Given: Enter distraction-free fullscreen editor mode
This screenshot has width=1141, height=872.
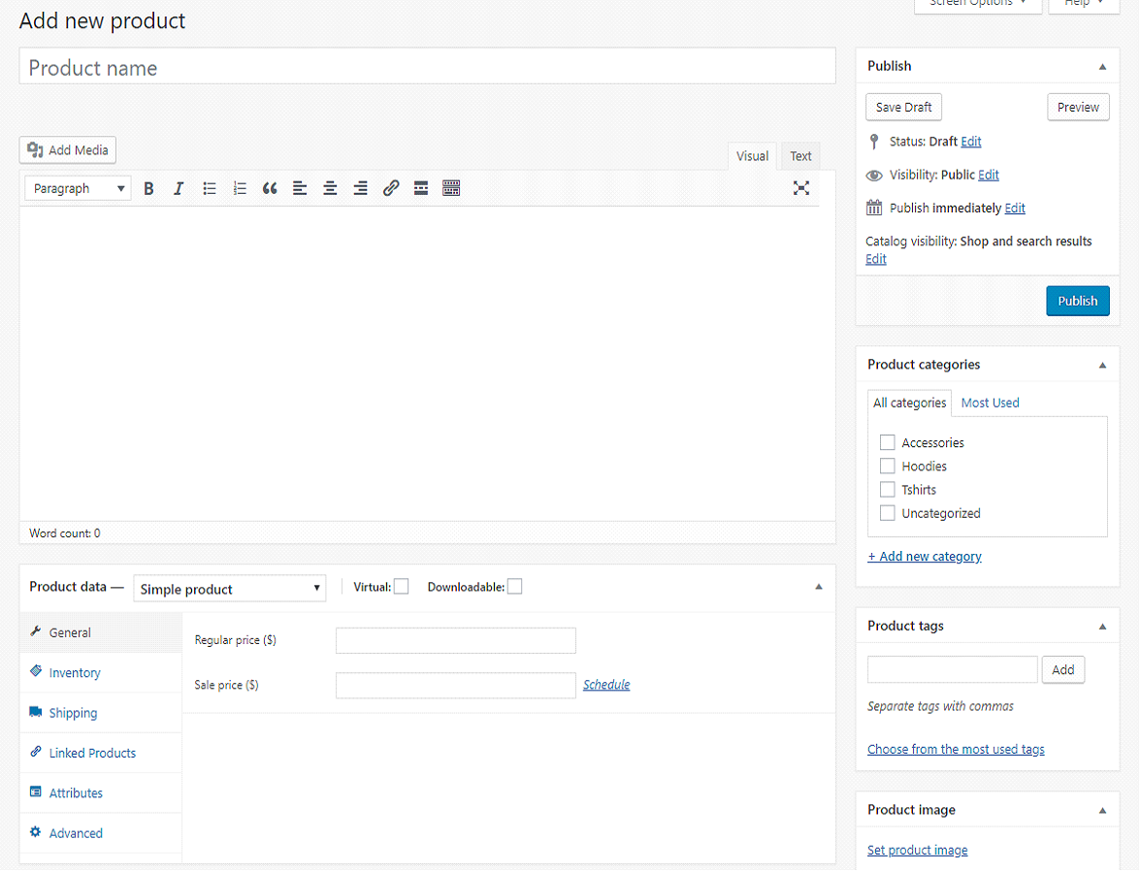Looking at the screenshot, I should click(x=801, y=188).
